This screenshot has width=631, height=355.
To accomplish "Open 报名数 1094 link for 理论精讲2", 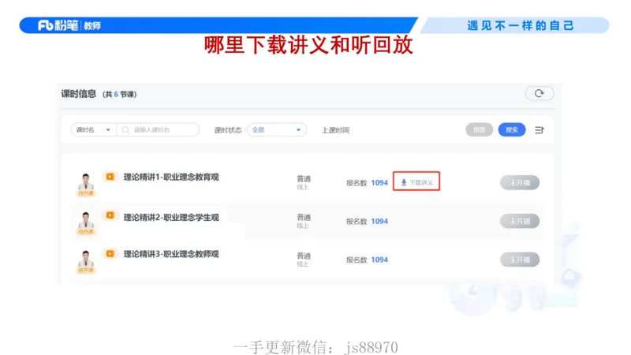I will 379,222.
